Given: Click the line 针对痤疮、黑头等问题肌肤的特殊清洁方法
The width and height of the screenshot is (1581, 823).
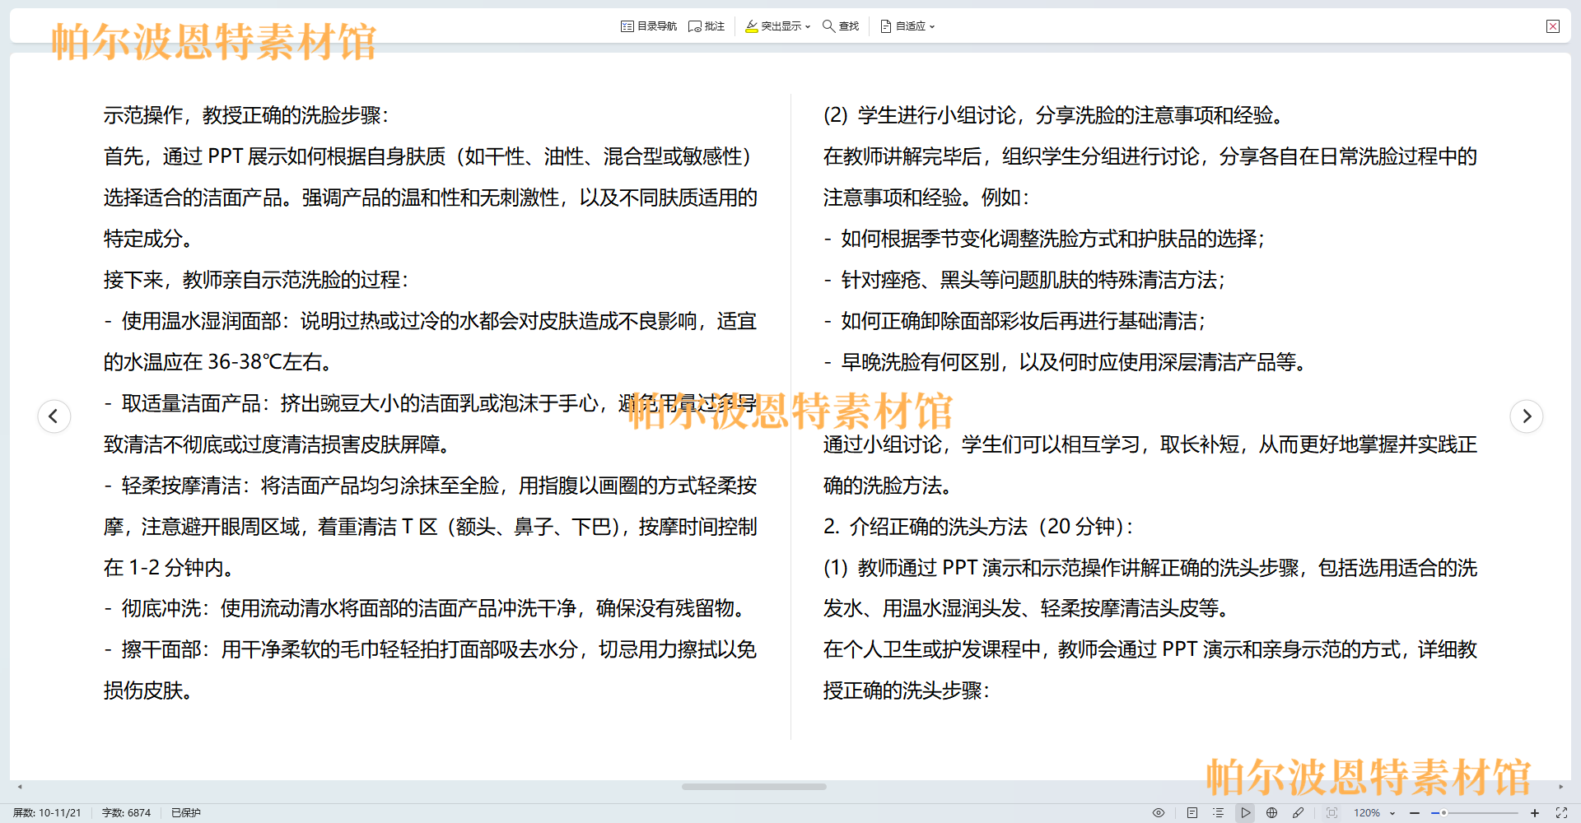Looking at the screenshot, I should [x=1025, y=280].
